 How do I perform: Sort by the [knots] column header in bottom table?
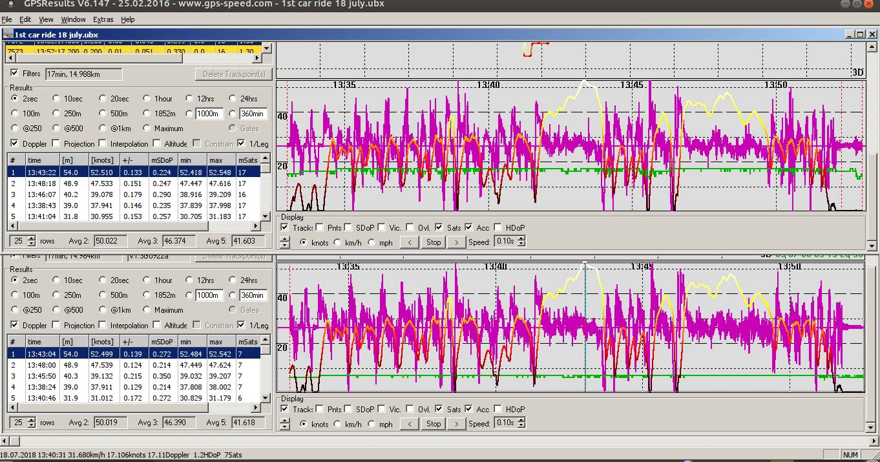click(x=103, y=342)
